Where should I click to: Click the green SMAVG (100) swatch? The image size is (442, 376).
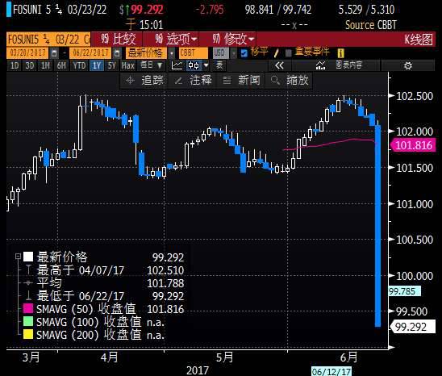click(x=28, y=321)
